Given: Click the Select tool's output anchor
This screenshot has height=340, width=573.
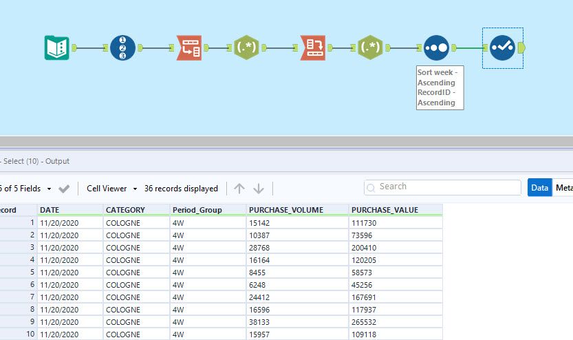Looking at the screenshot, I should [x=521, y=47].
